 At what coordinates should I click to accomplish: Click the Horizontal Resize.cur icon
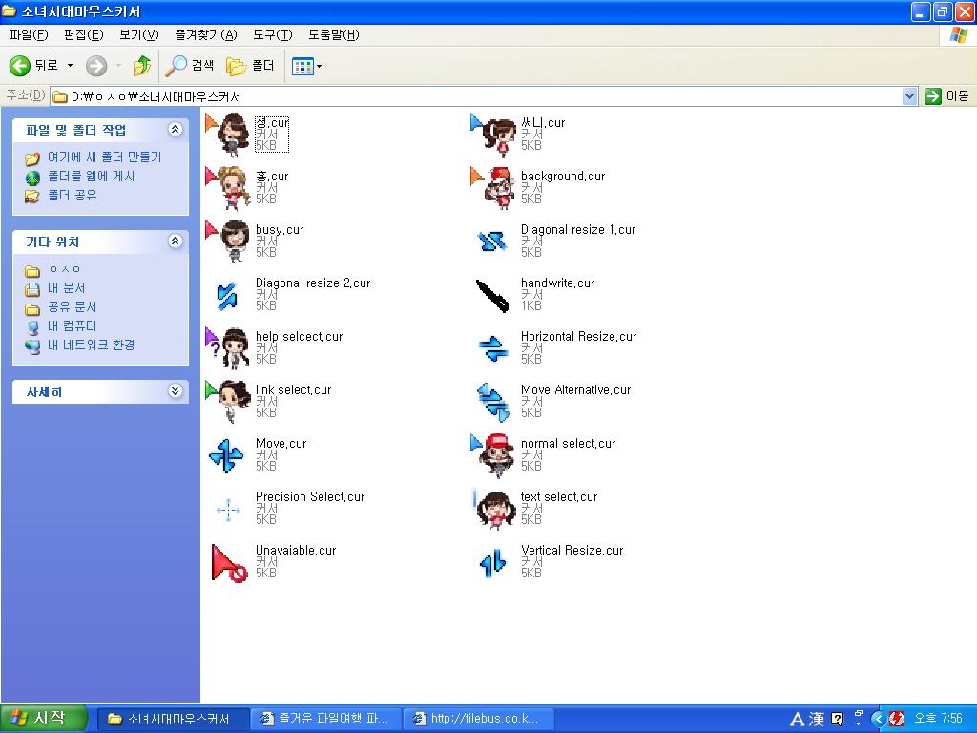pos(493,349)
